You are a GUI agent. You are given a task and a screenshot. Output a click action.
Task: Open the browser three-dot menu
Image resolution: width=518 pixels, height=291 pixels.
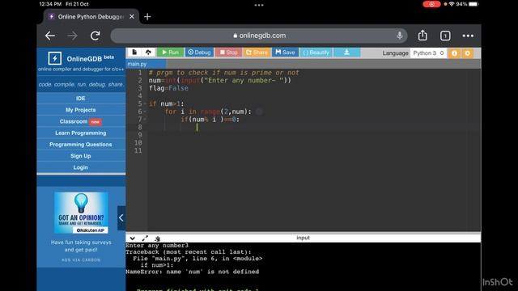coord(468,36)
